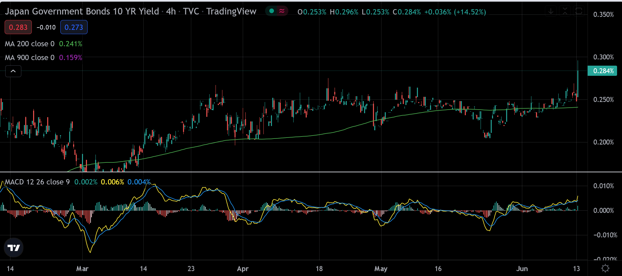Click the 0.200% price axis label
Screen dimensions: 622x276
(604, 142)
